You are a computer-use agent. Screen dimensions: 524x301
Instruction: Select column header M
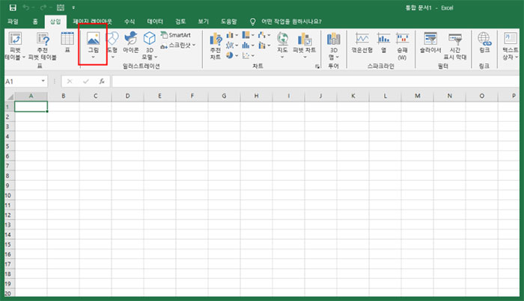pos(418,96)
